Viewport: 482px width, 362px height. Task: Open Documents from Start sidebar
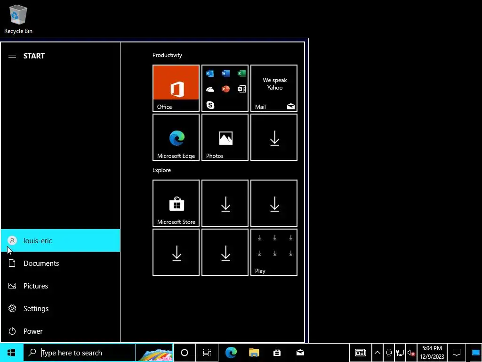coord(60,263)
